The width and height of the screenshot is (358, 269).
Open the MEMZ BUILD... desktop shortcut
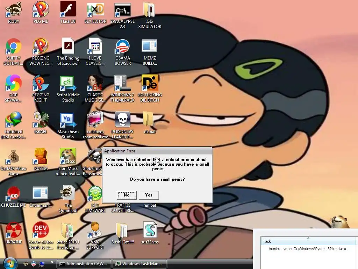(x=150, y=52)
